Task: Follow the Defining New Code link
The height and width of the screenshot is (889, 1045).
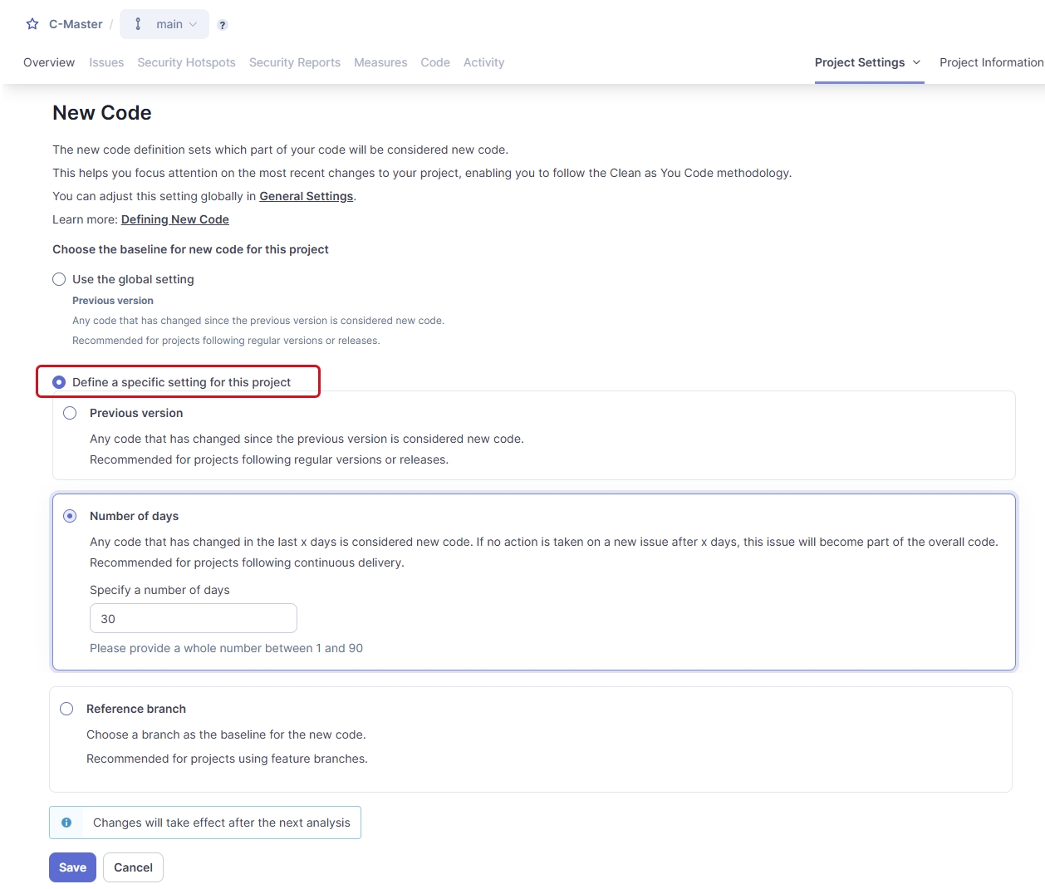Action: pyautogui.click(x=174, y=219)
